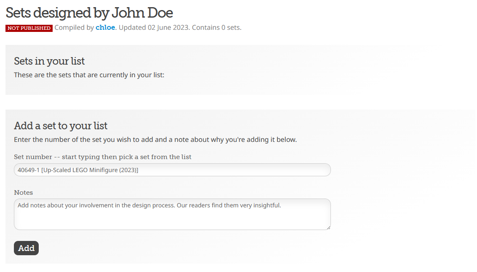Open chloe's profile link
This screenshot has width=477, height=272.
tap(105, 28)
